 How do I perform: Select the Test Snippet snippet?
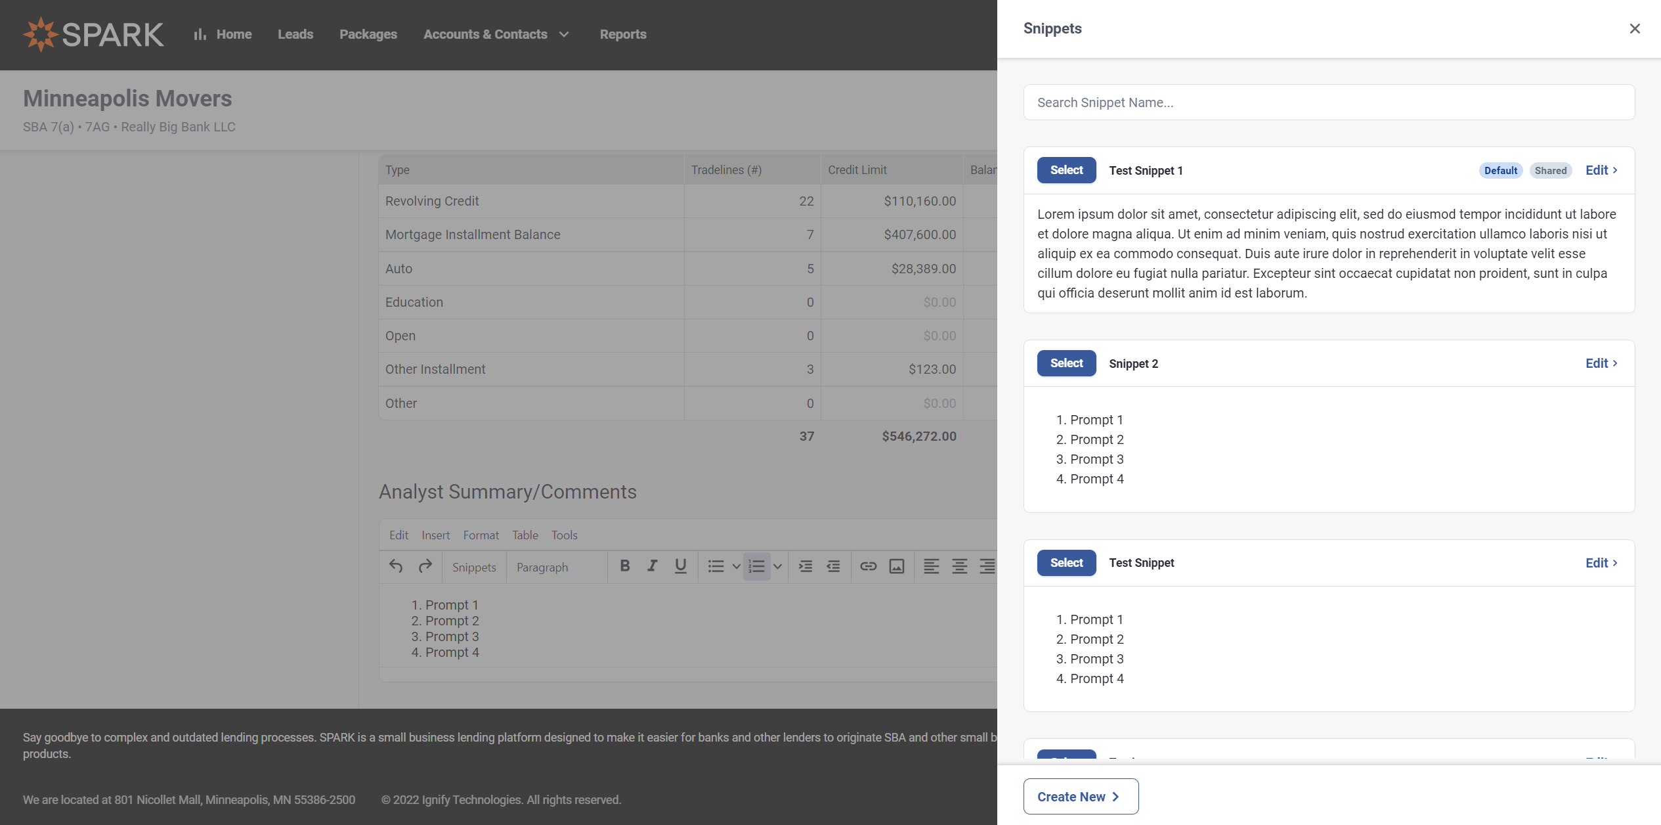[1066, 563]
